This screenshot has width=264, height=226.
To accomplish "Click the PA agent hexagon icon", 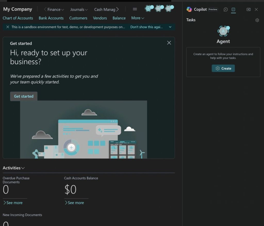I will pos(158,9).
